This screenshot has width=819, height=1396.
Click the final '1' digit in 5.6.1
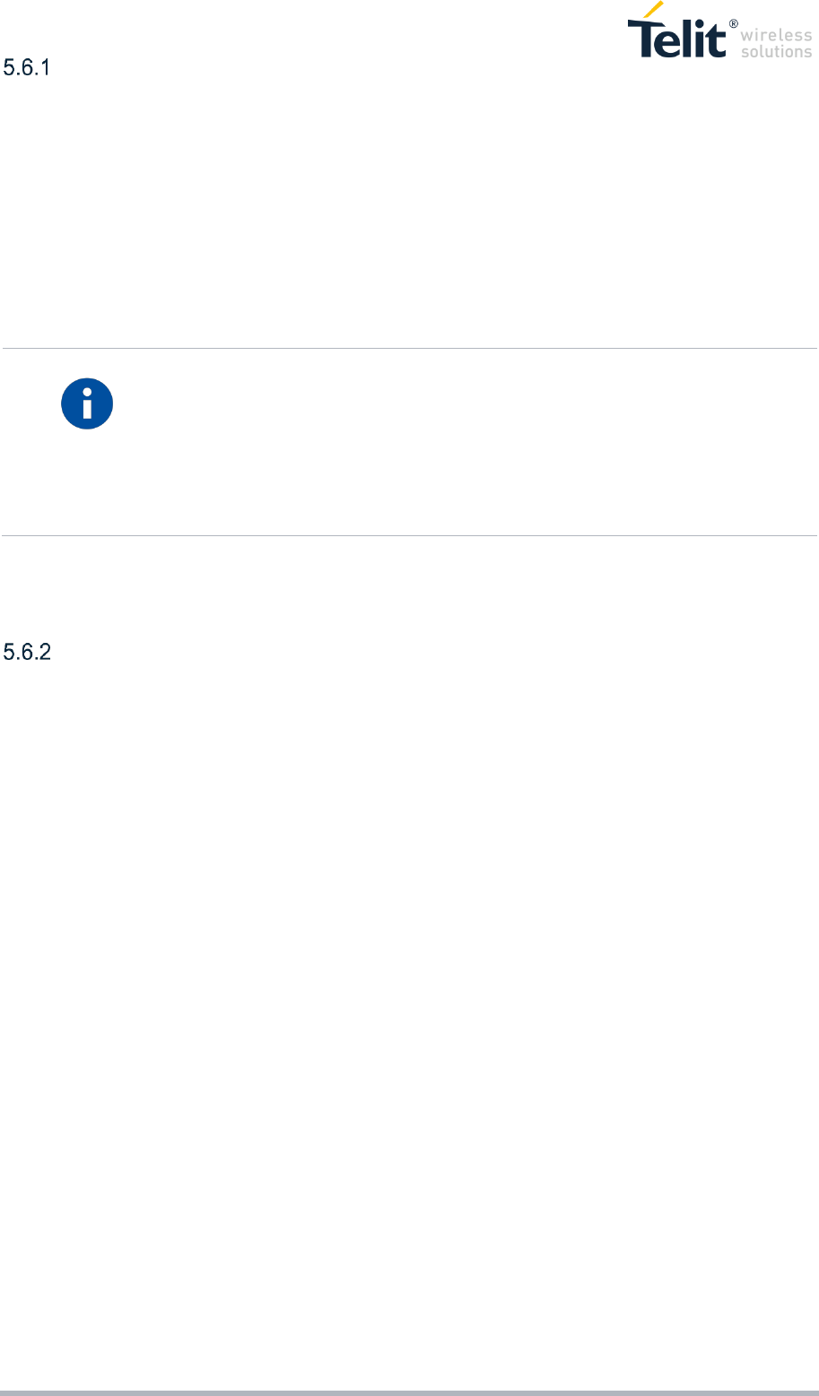click(x=48, y=68)
